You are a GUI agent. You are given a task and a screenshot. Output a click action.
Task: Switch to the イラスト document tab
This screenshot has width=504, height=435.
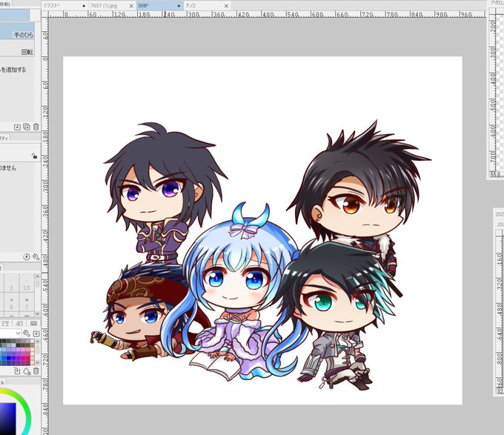point(64,5)
